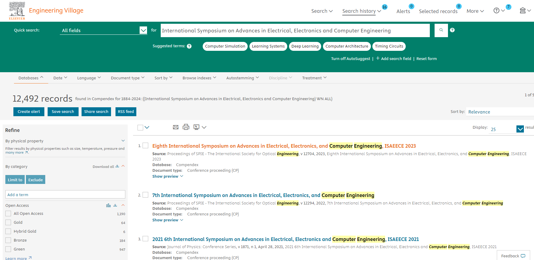Show preview for result 2
This screenshot has width=534, height=260.
pos(168,220)
